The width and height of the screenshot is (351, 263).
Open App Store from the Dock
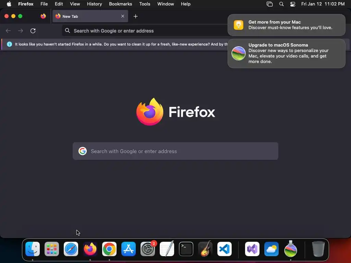click(129, 249)
